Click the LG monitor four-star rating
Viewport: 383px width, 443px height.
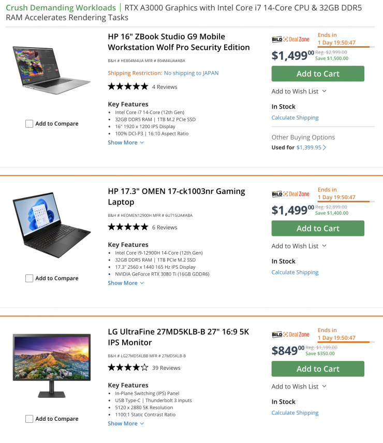128,368
